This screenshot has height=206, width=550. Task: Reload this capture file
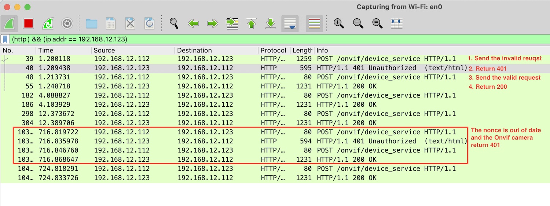[x=149, y=24]
